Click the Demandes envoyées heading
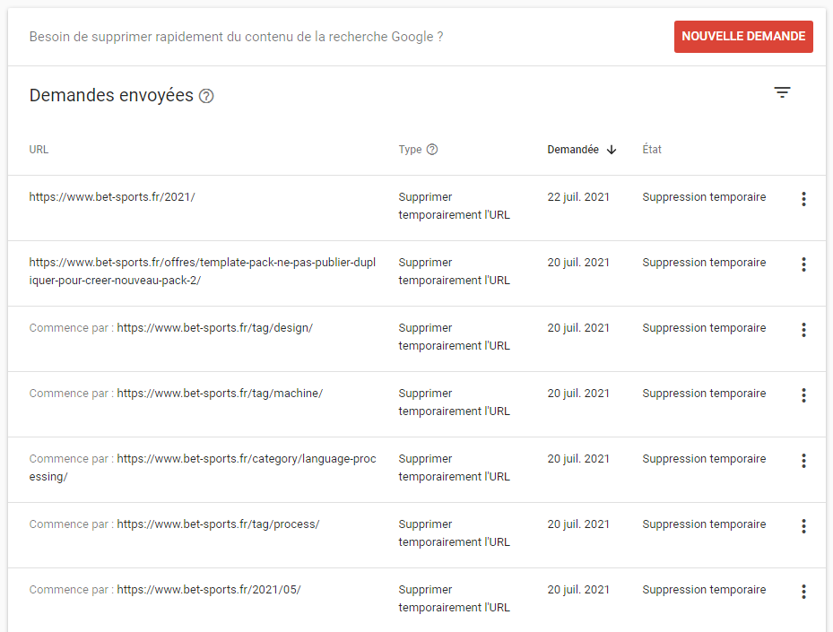The image size is (833, 632). (111, 94)
